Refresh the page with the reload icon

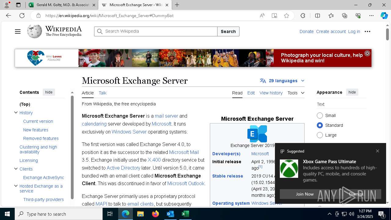pyautogui.click(x=22, y=16)
